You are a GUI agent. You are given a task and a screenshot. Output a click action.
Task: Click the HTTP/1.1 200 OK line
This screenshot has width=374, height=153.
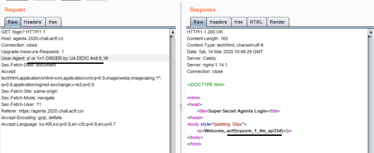coord(205,32)
